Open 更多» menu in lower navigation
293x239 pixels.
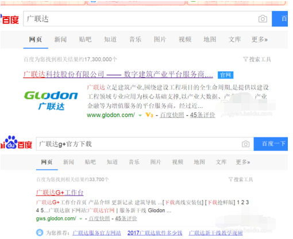click(243, 162)
